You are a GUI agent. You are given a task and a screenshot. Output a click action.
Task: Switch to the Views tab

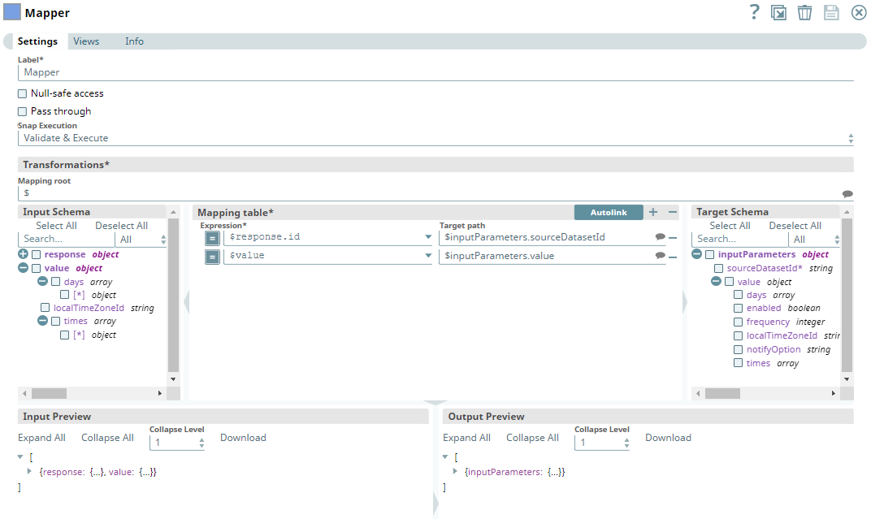[x=86, y=41]
